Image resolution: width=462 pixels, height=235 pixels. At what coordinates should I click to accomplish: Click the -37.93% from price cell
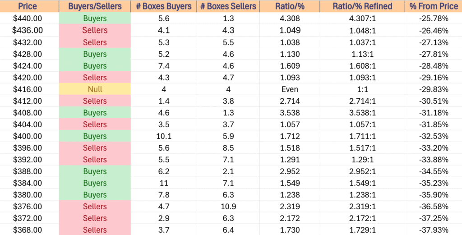(x=434, y=230)
